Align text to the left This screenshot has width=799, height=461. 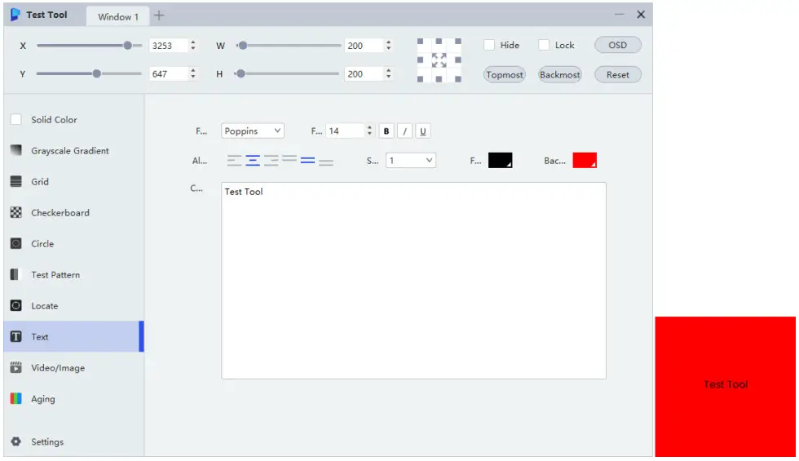pos(234,161)
